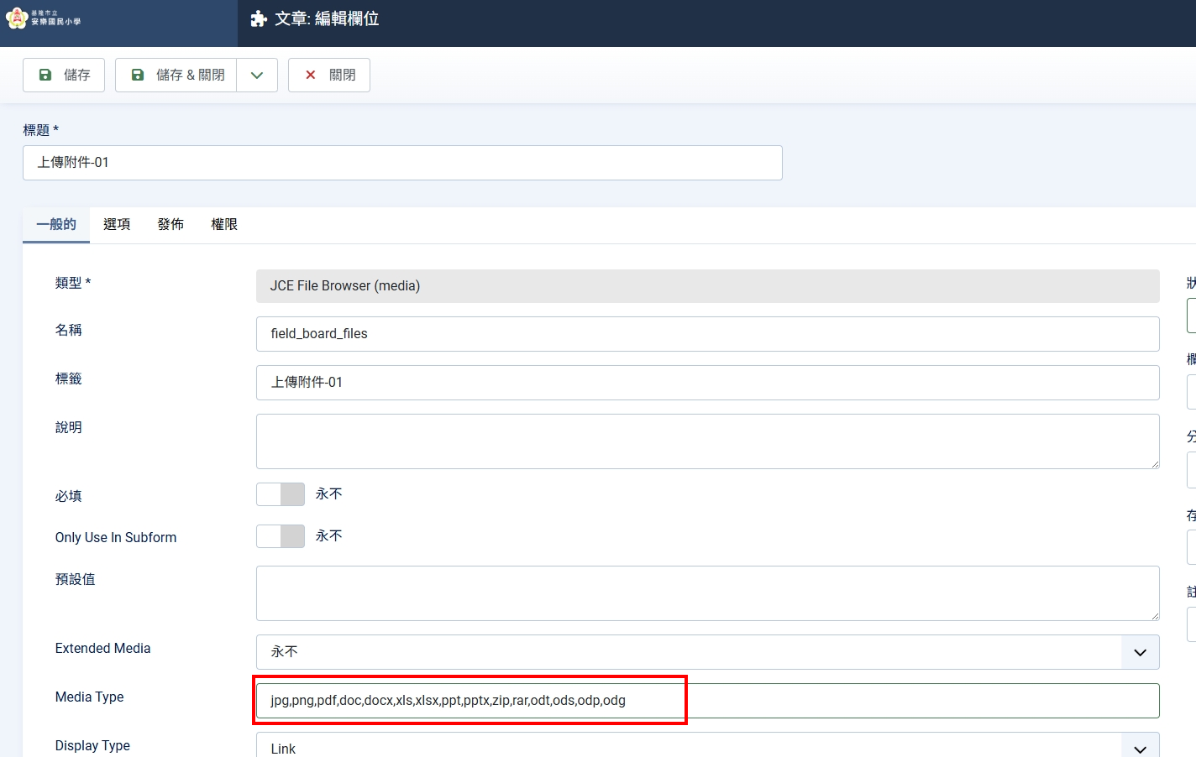
Task: Click the 標籤 label input field
Action: (x=707, y=383)
